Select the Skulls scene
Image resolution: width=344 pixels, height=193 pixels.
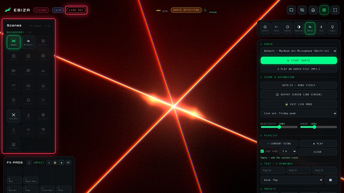point(14,101)
